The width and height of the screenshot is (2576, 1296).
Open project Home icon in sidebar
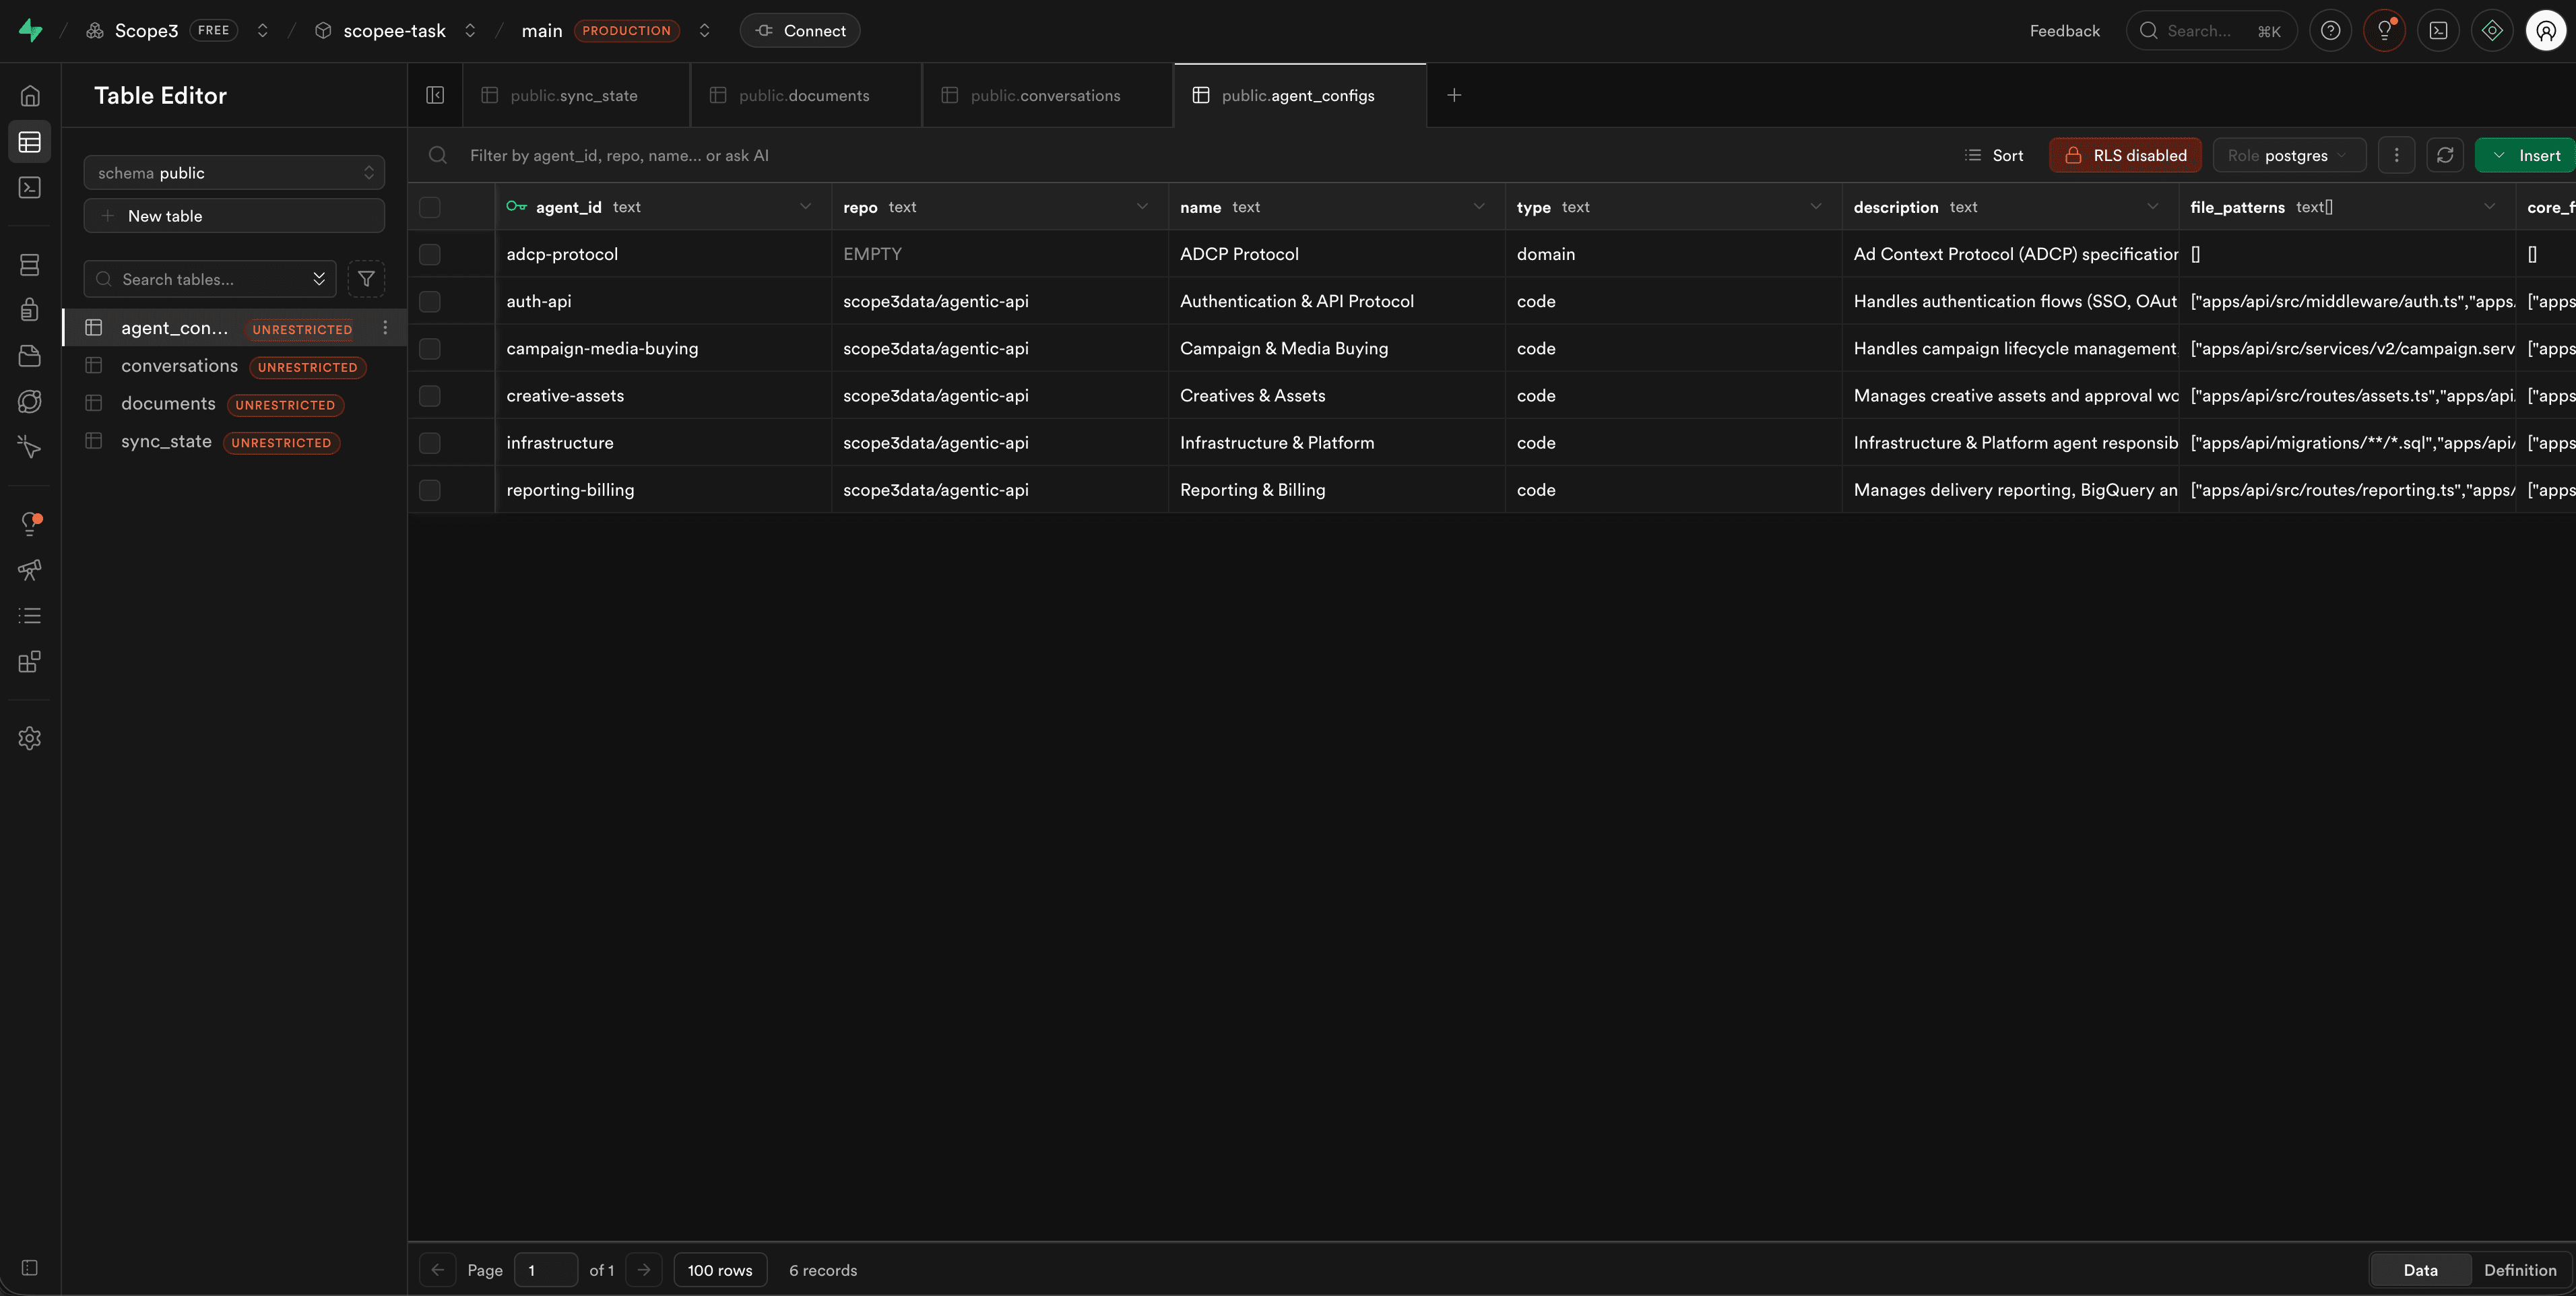click(30, 96)
